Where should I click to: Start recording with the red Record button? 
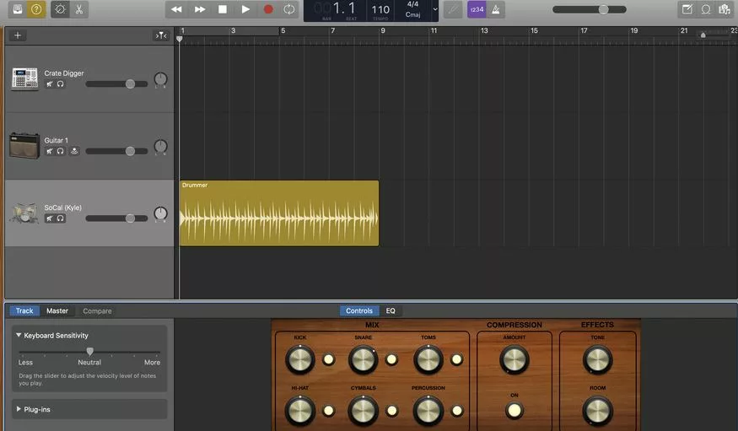(x=268, y=9)
